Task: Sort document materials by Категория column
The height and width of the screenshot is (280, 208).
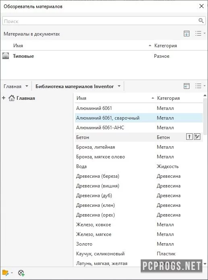Action: click(x=165, y=46)
